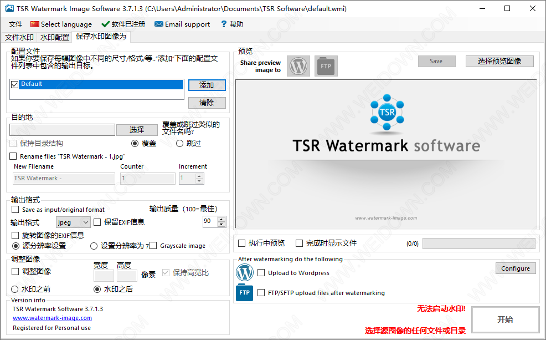Click the Configure button

click(516, 268)
